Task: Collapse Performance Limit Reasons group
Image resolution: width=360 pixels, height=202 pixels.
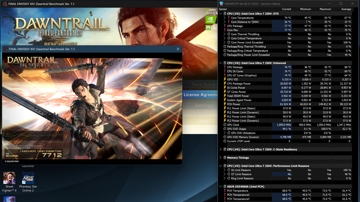Action: [221, 166]
